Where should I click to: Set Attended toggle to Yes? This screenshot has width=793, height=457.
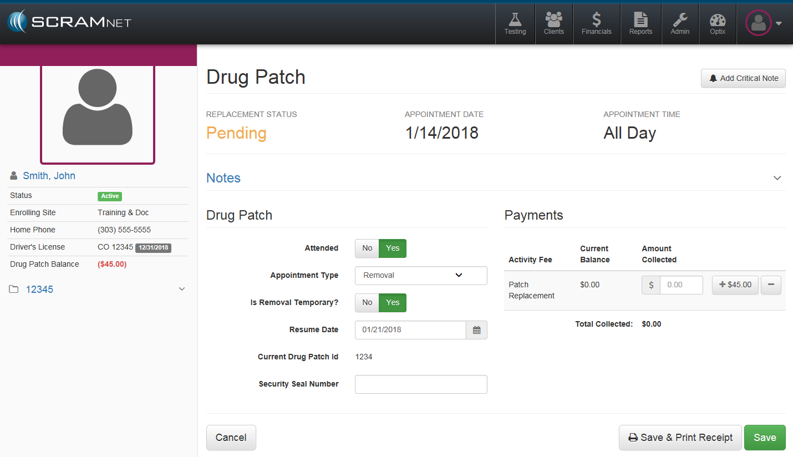coord(393,248)
